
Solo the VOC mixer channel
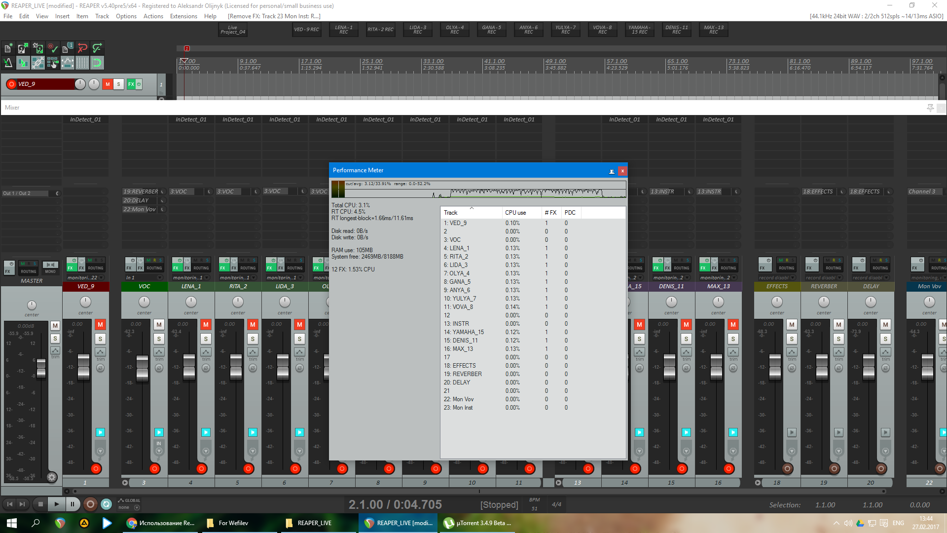159,339
